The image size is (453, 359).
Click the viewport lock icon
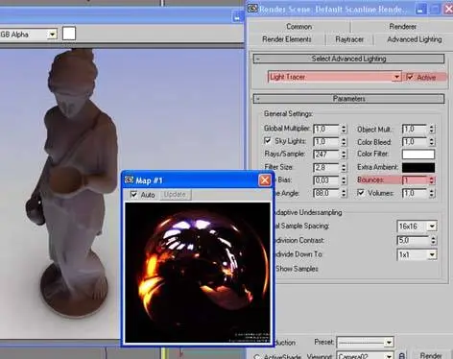pyautogui.click(x=402, y=356)
